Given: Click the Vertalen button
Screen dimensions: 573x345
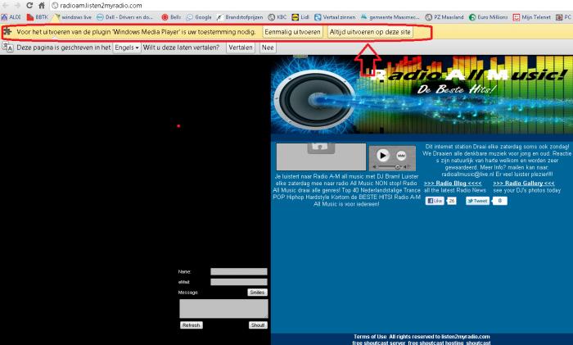Looking at the screenshot, I should [x=241, y=48].
